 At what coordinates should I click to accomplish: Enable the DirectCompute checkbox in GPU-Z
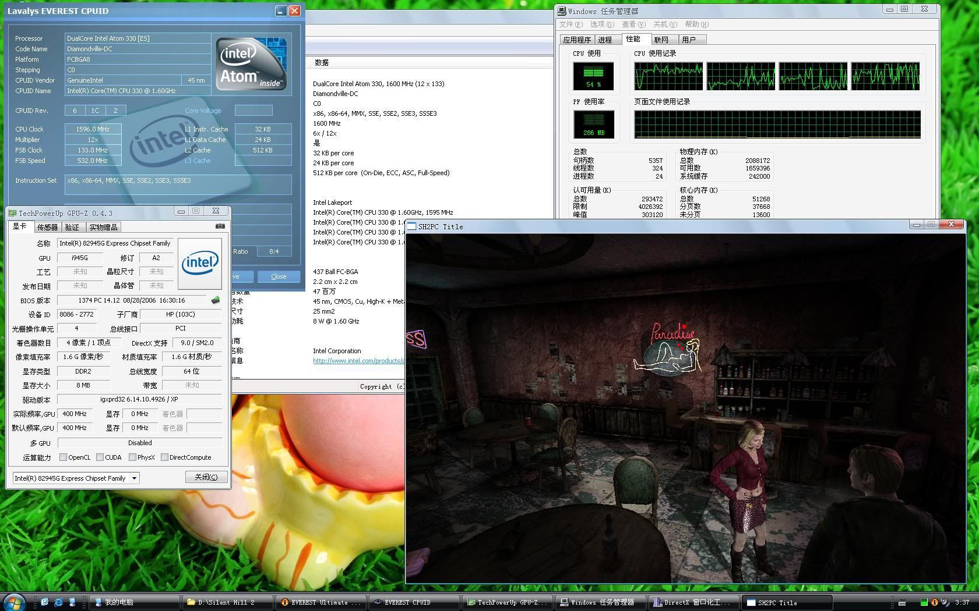(164, 457)
